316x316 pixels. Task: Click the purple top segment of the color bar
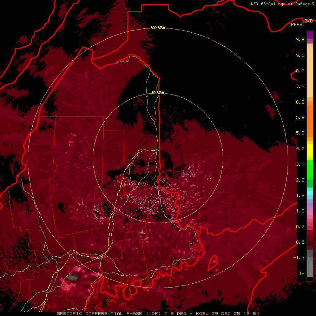pos(310,35)
